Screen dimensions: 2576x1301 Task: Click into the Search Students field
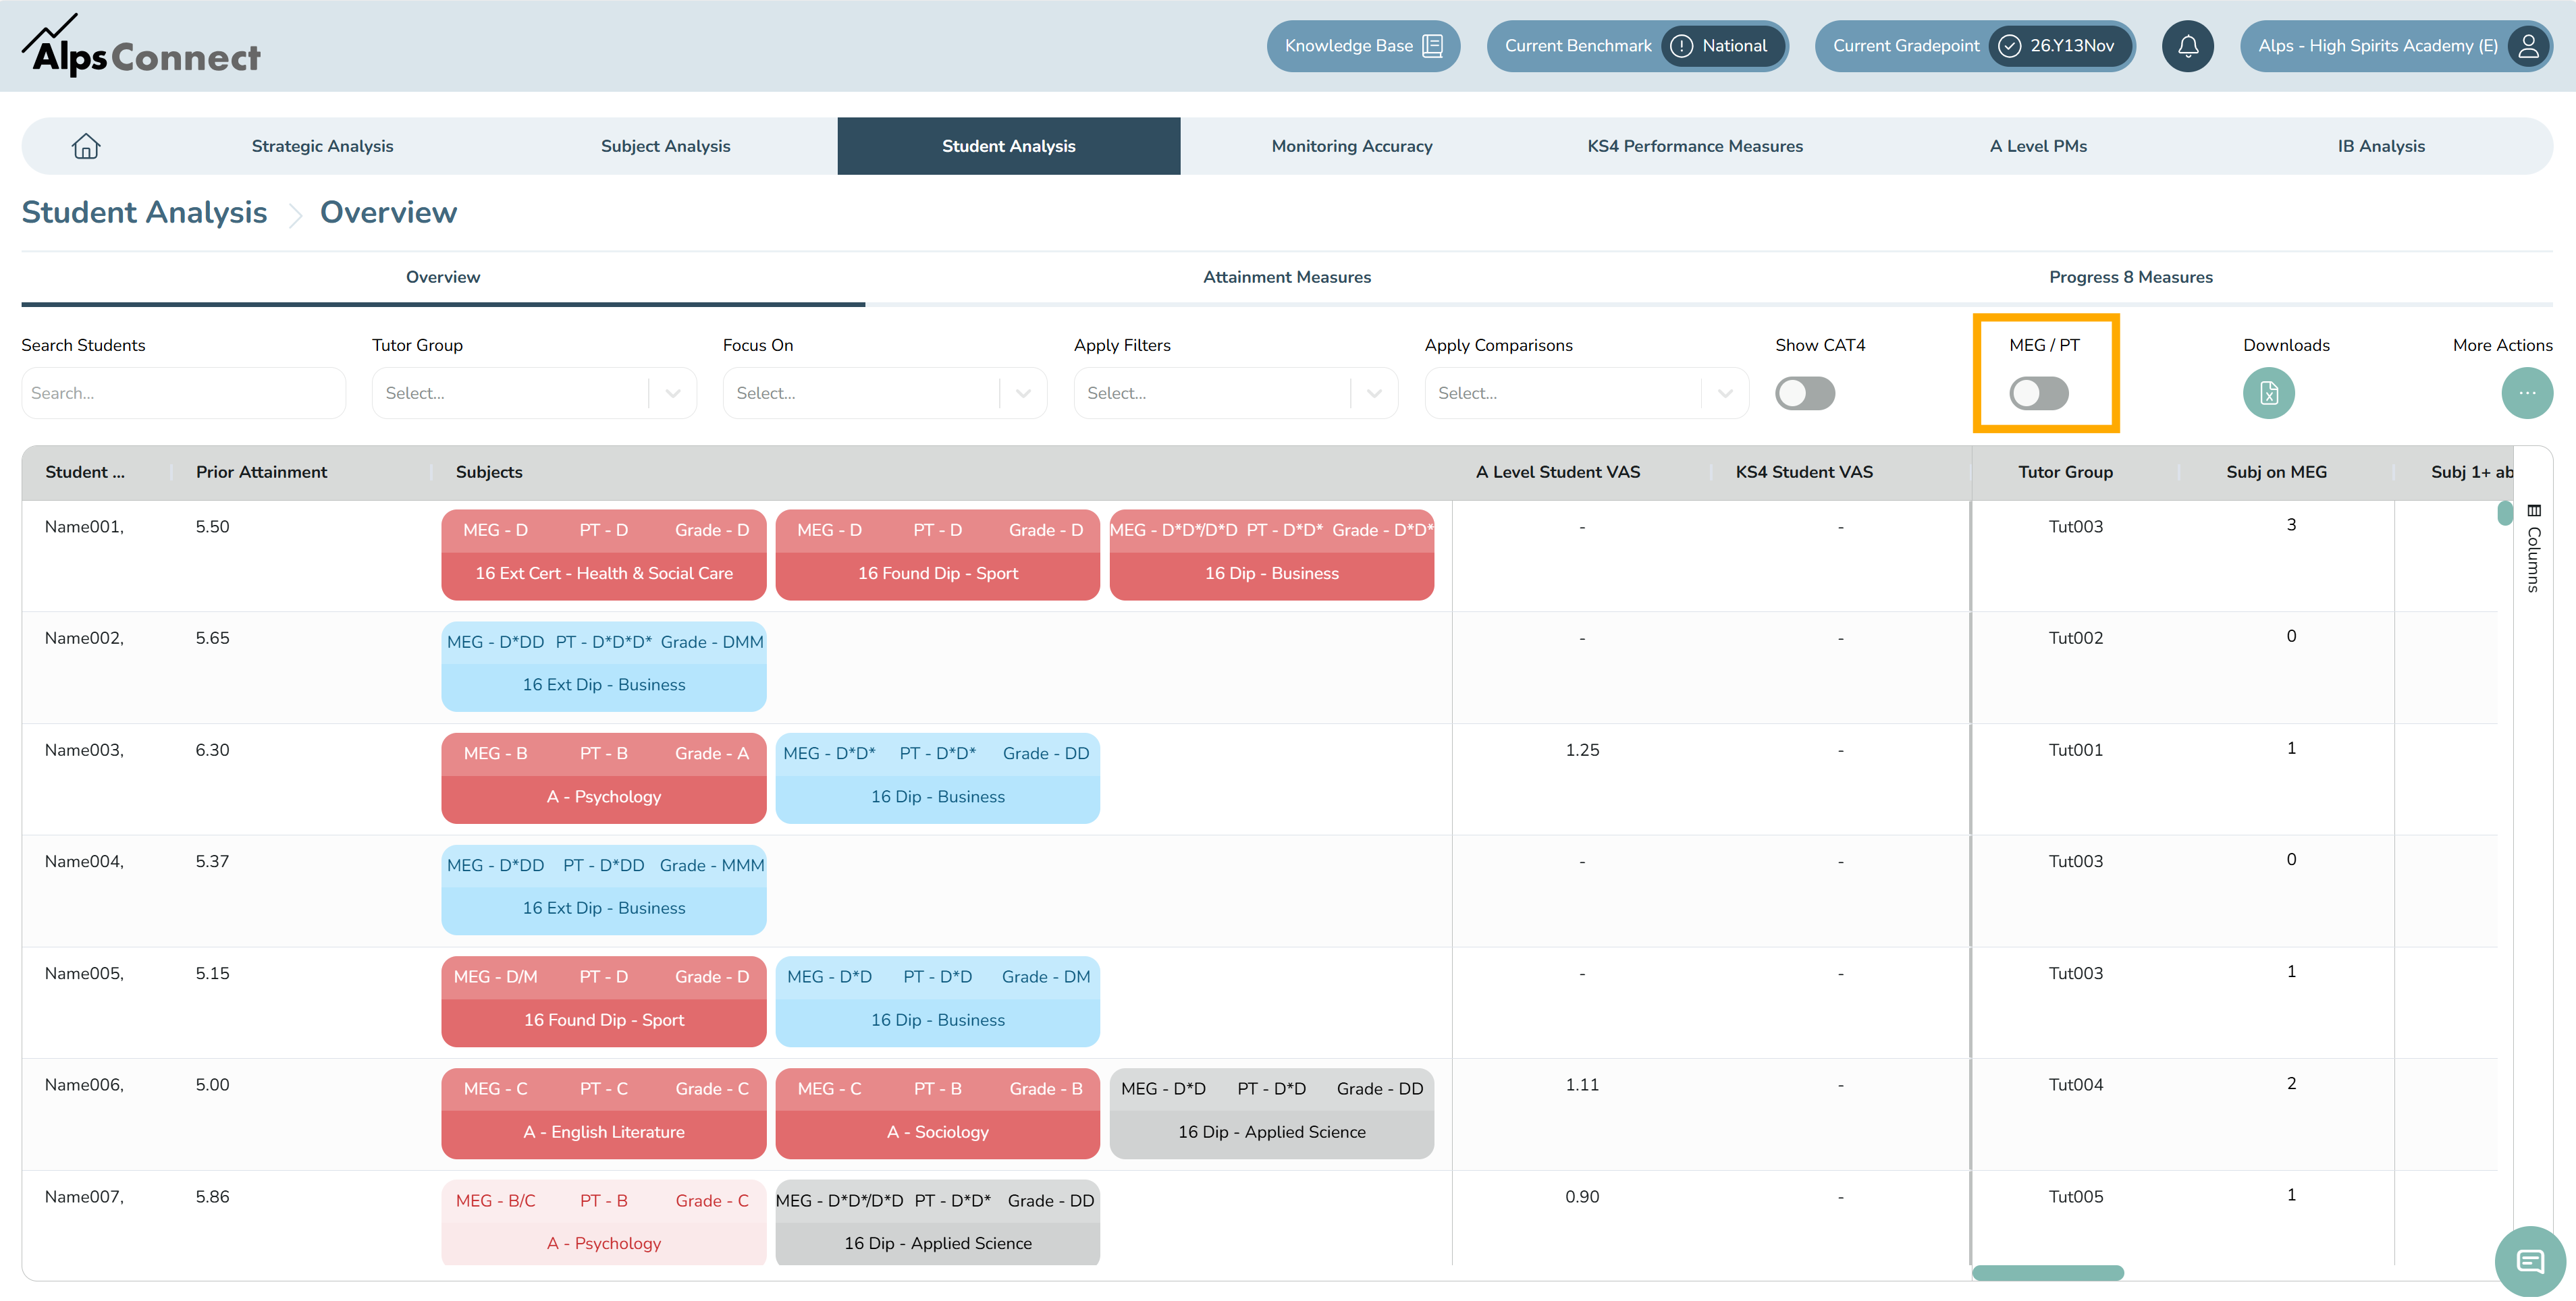point(184,393)
